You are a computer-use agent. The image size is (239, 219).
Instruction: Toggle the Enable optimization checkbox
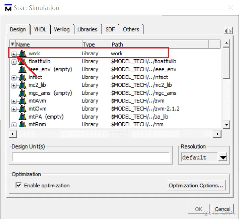coord(19,185)
